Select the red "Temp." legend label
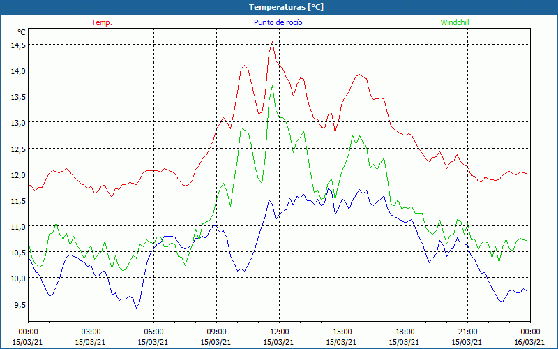 pos(102,22)
